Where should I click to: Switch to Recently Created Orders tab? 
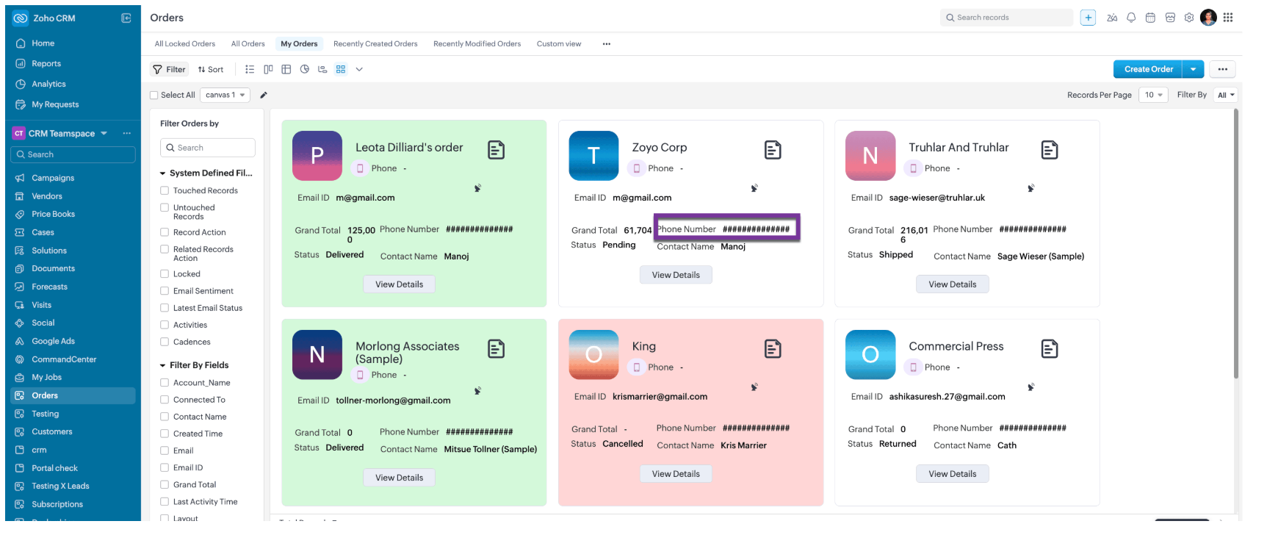[375, 44]
